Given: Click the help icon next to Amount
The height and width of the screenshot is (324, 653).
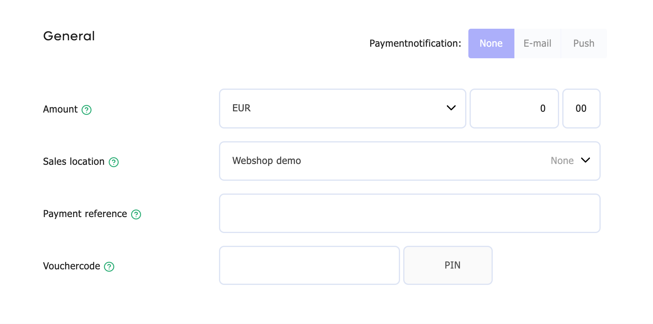Looking at the screenshot, I should click(87, 110).
